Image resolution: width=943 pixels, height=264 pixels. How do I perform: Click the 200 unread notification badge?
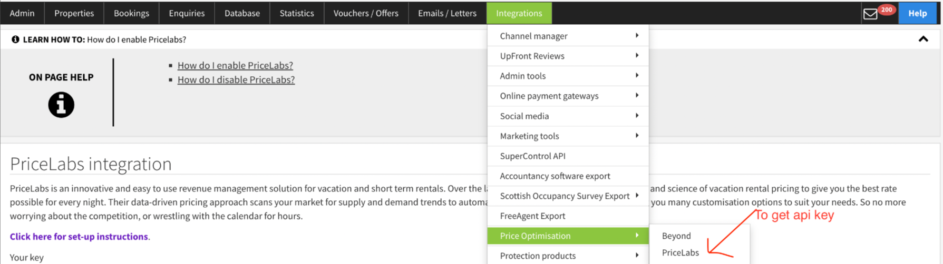tap(887, 9)
